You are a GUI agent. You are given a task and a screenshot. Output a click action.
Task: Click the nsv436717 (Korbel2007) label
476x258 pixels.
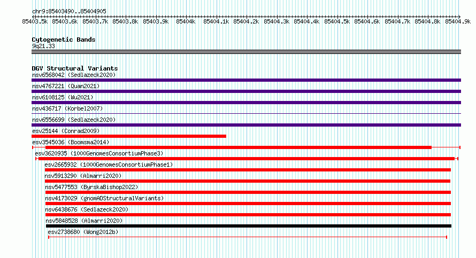[67, 108]
